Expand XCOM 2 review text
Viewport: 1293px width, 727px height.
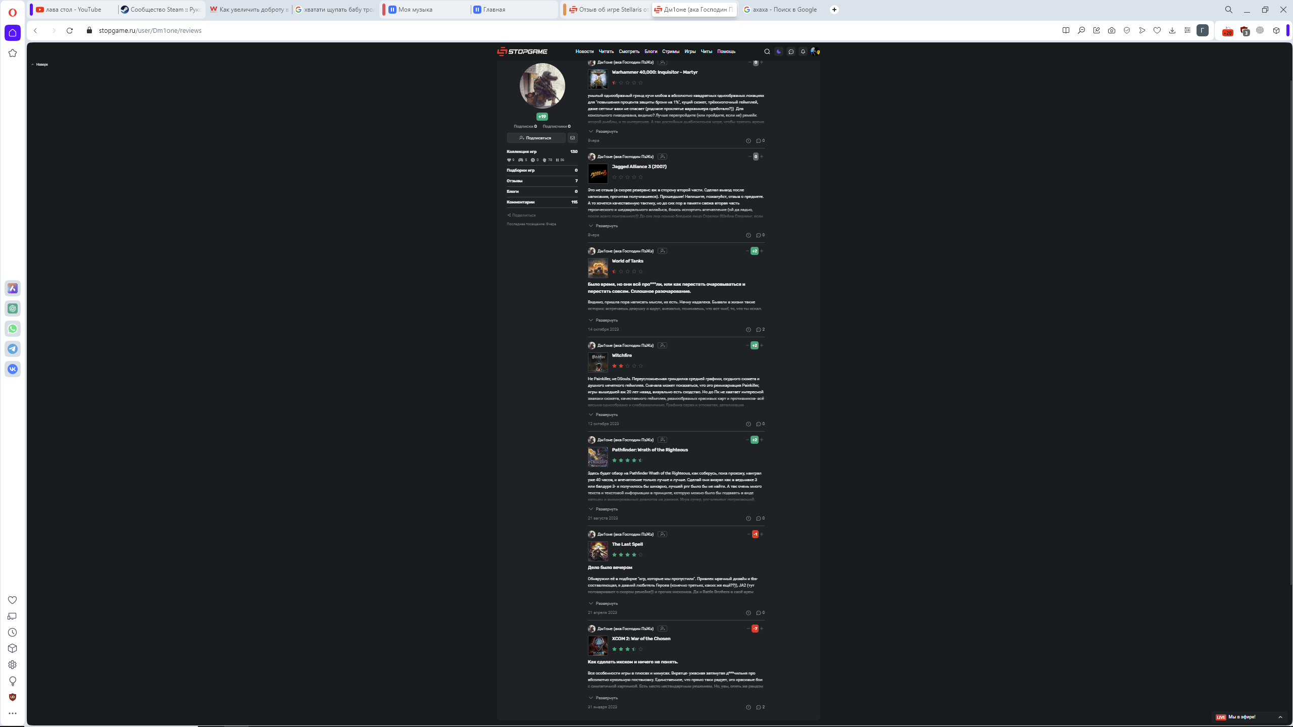pos(603,698)
